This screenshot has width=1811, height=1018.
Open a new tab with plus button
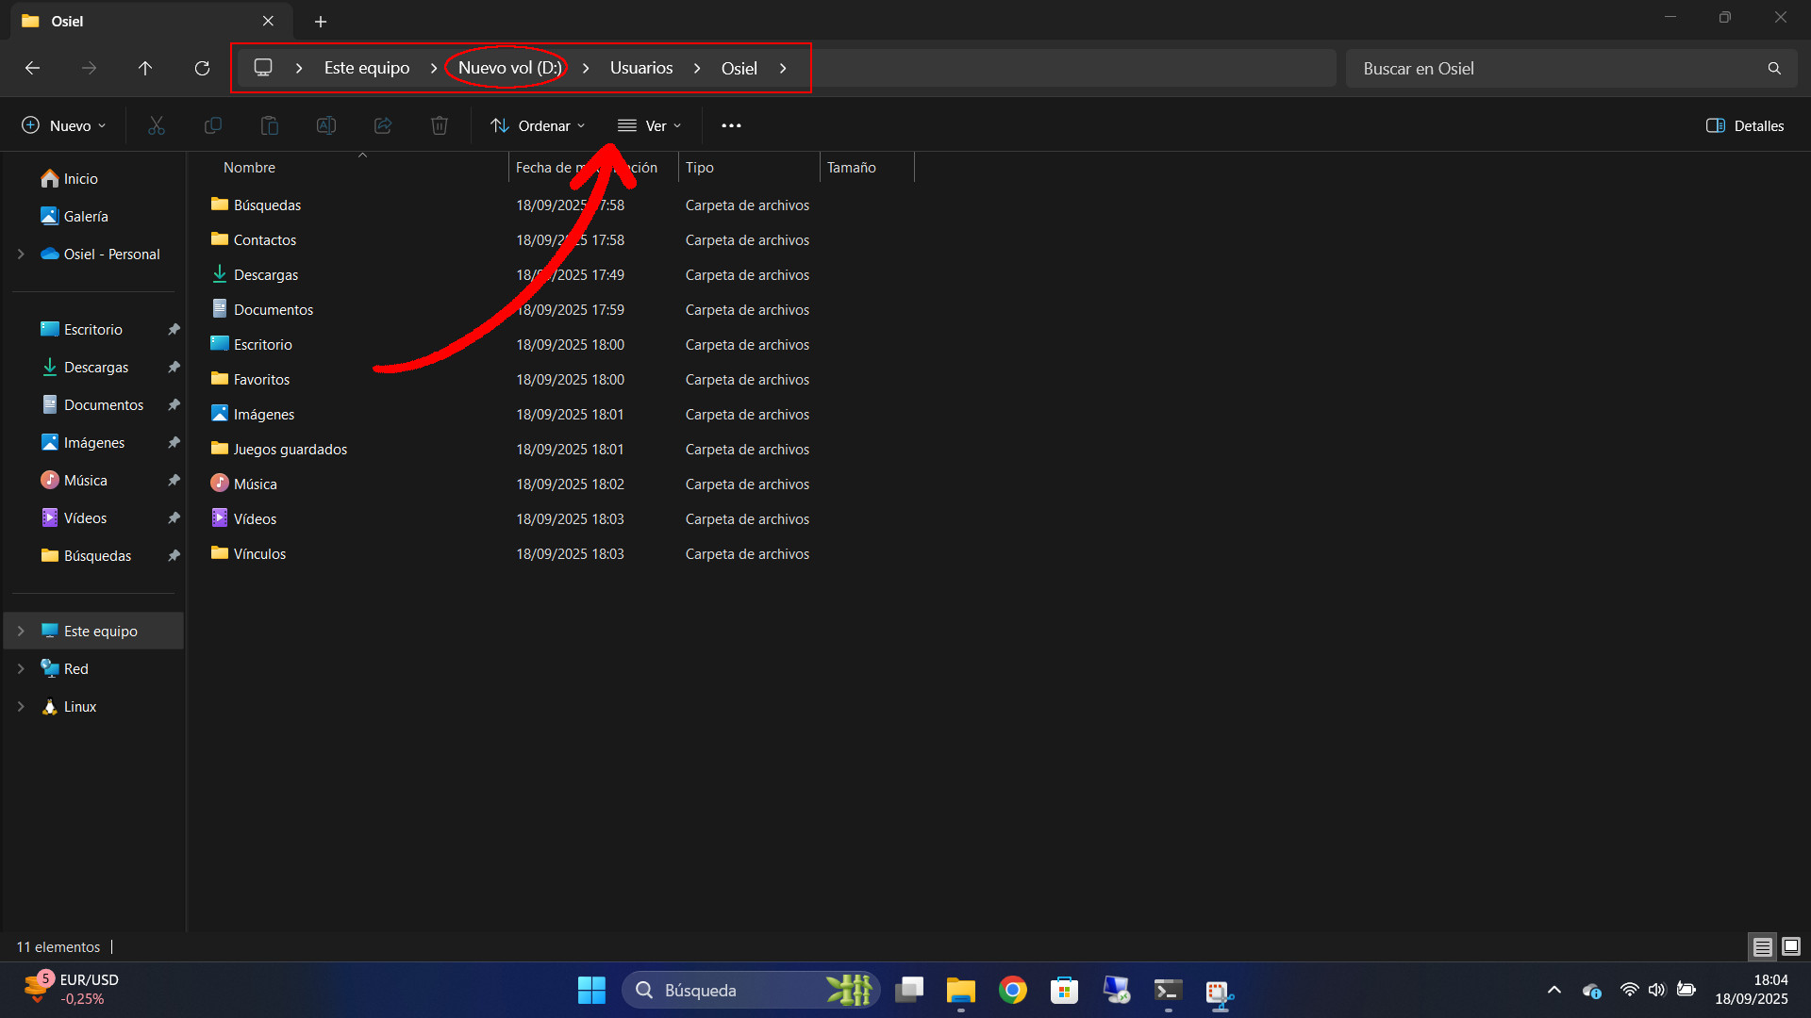coord(321,21)
